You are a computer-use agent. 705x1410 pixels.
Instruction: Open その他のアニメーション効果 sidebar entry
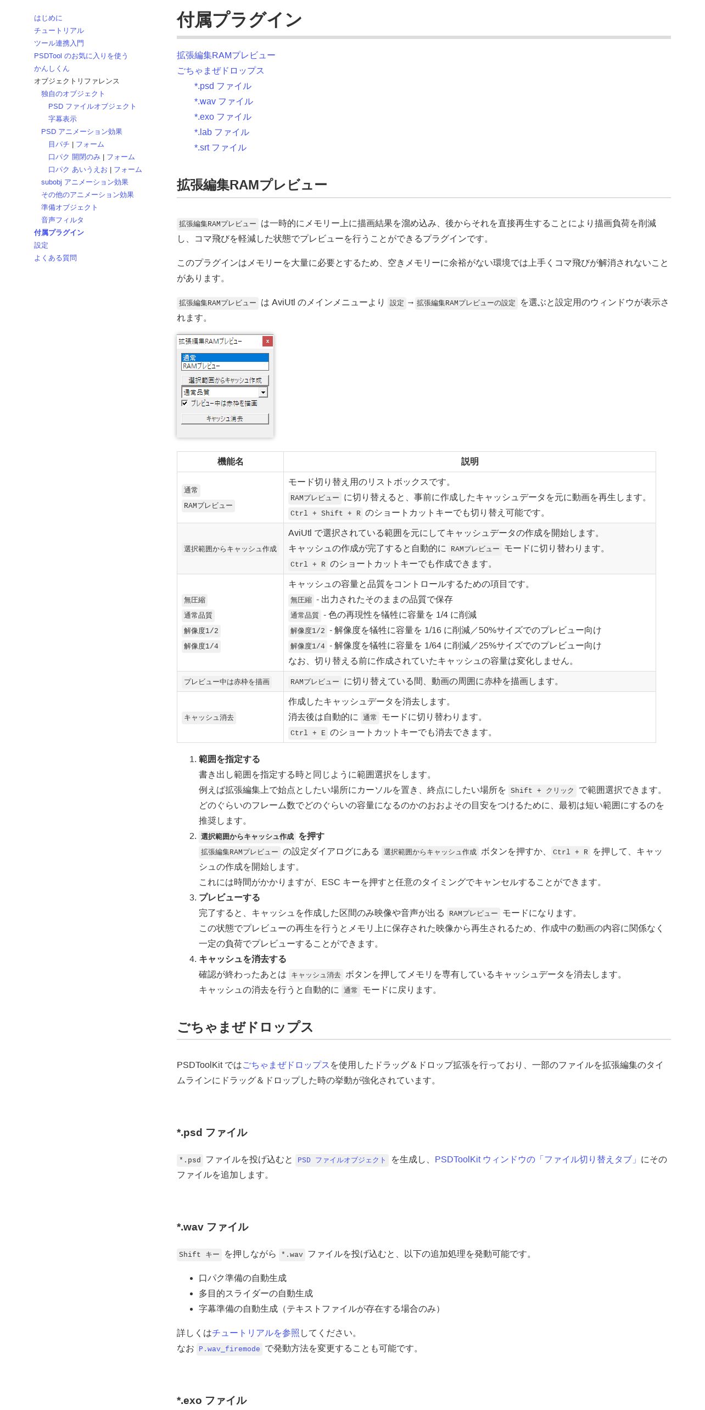pyautogui.click(x=87, y=195)
